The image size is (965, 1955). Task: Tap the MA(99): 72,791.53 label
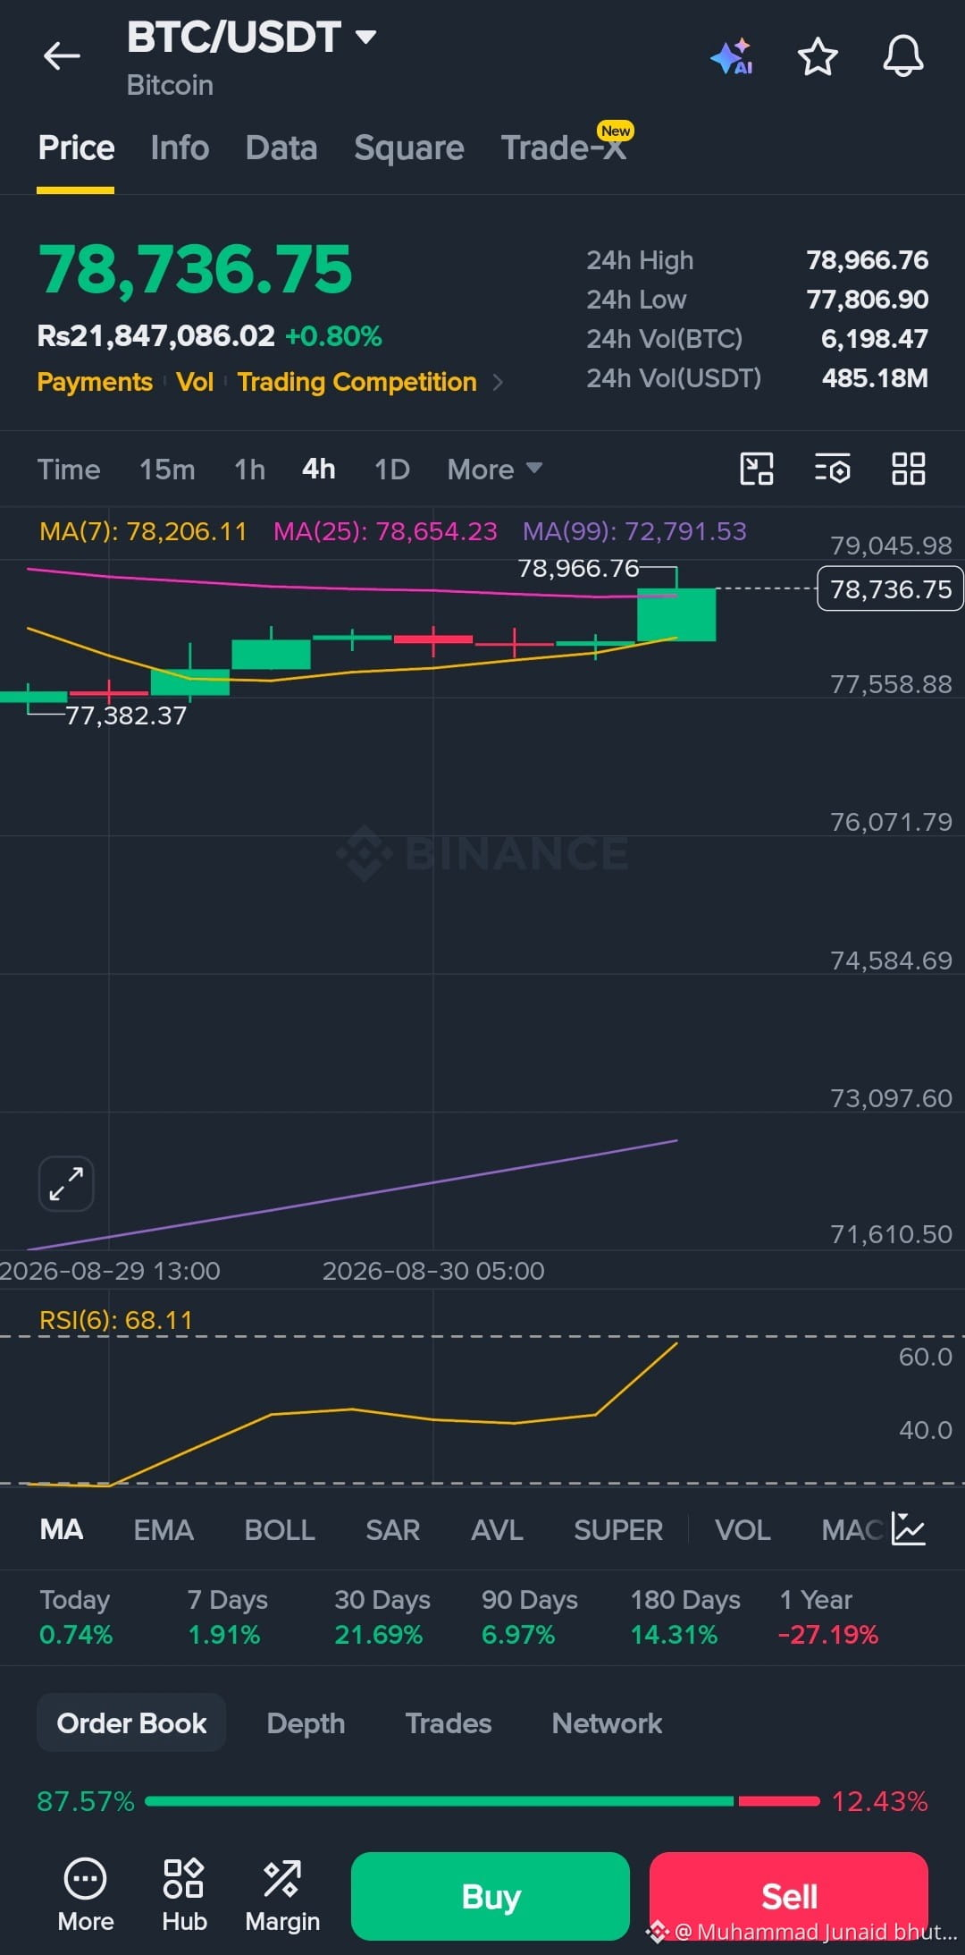634,531
